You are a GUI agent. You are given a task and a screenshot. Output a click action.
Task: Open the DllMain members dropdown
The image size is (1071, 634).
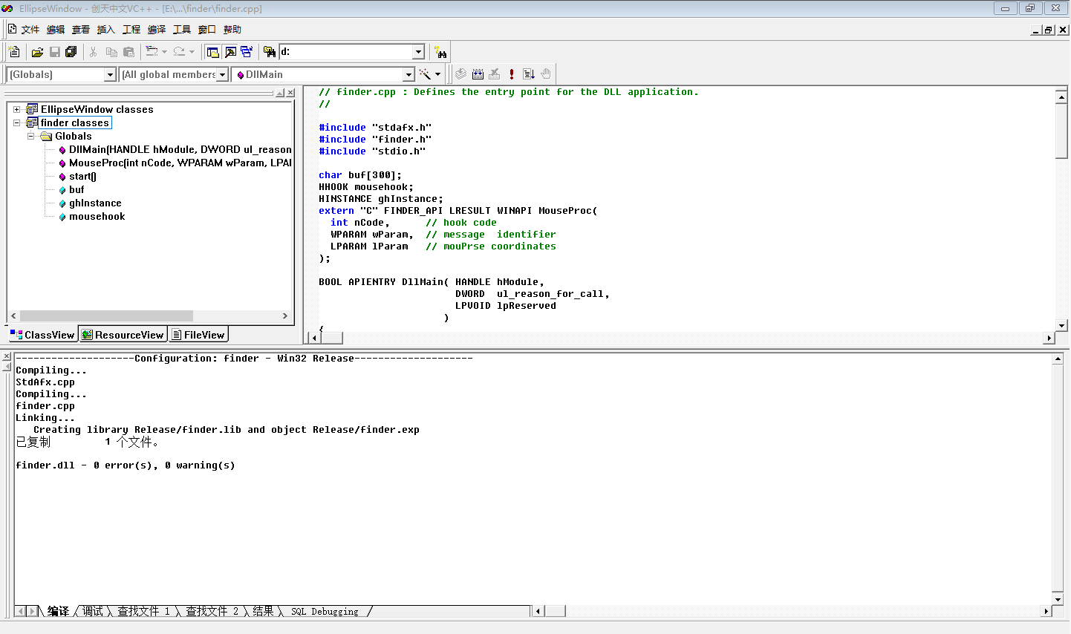coord(408,74)
